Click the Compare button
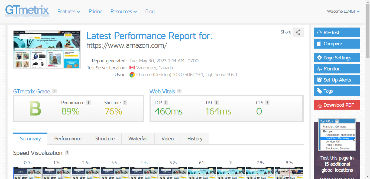This screenshot has height=179, width=370. point(337,44)
